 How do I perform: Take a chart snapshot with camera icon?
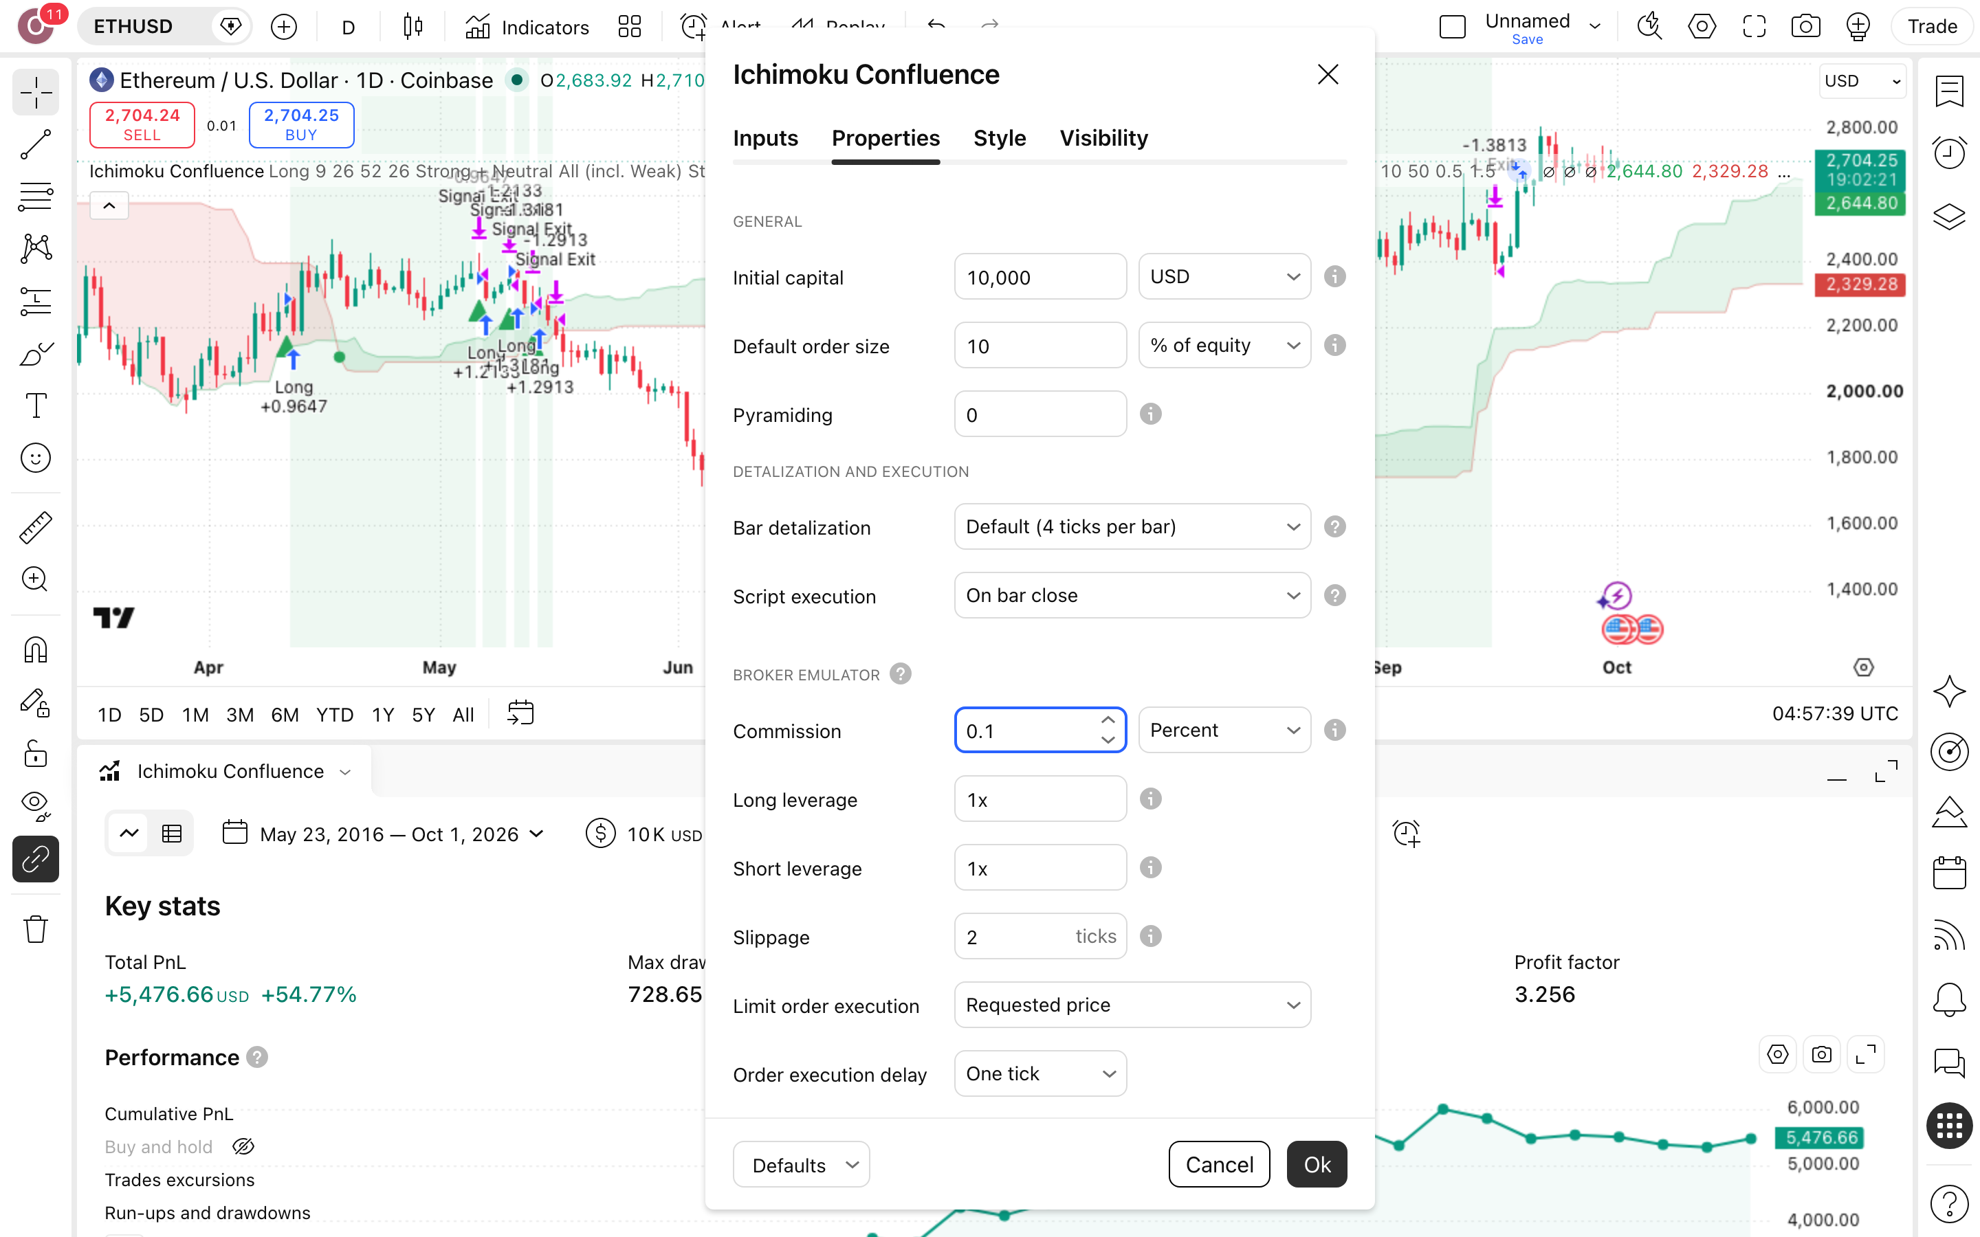[1805, 27]
